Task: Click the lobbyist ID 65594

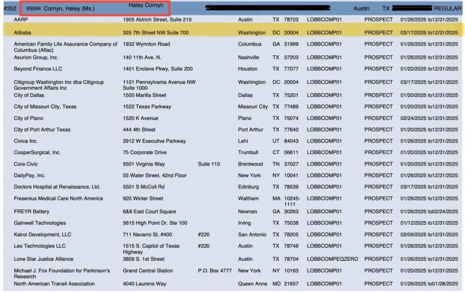Action: (x=33, y=8)
